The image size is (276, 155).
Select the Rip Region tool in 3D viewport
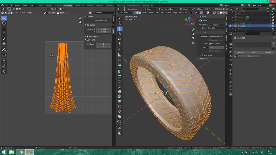(x=119, y=121)
